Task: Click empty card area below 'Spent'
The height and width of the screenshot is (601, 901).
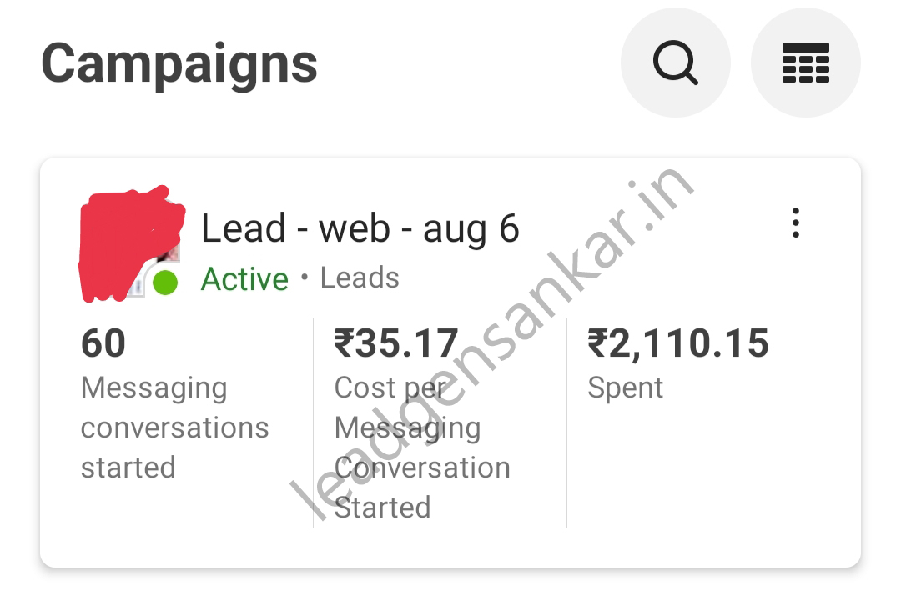Action: [x=709, y=475]
